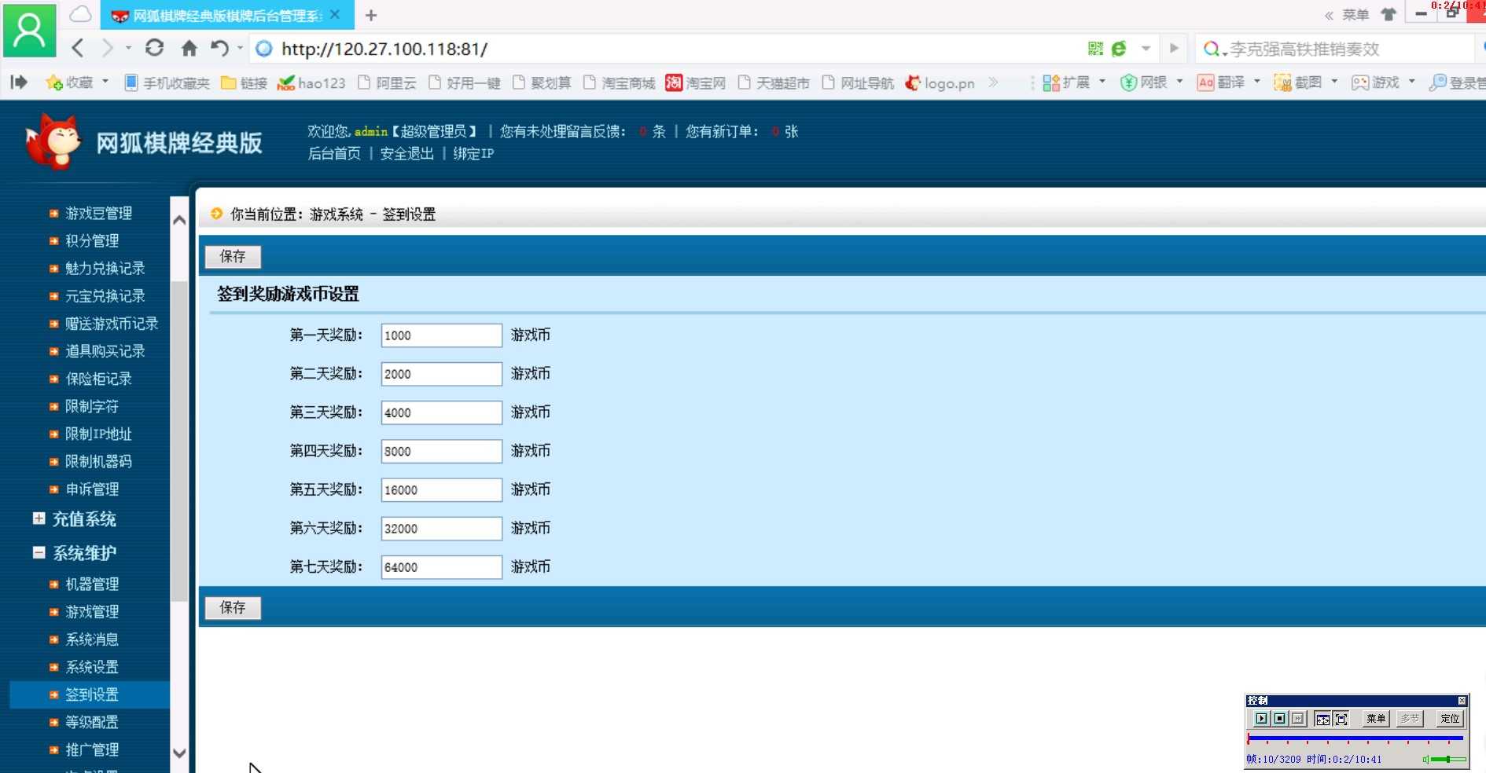The image size is (1486, 773).
Task: Open the 机器管理 sidebar item
Action: (x=92, y=584)
